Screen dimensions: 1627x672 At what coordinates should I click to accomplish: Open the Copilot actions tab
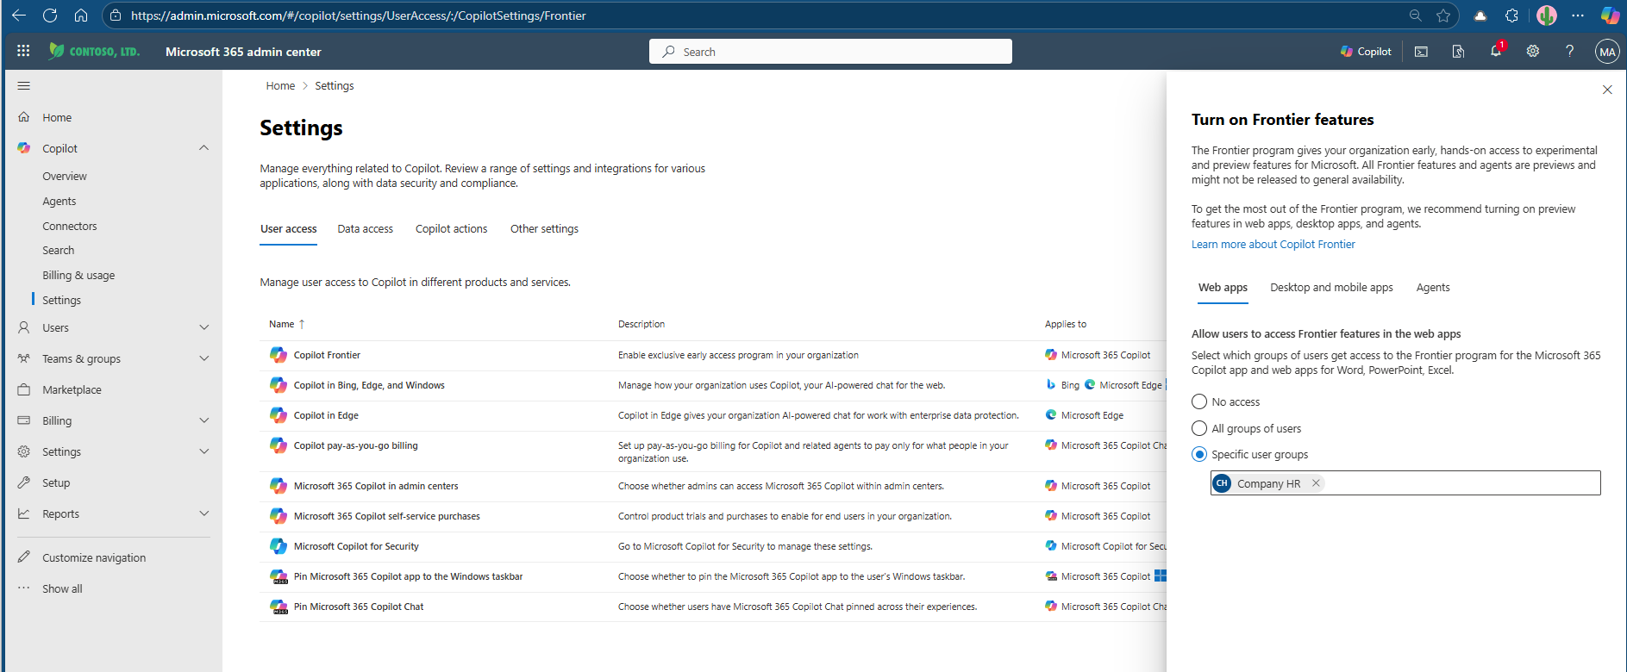(x=451, y=229)
